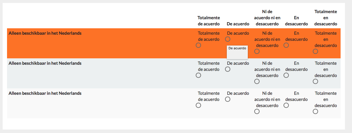
Task: Pick 'Ni de acuerdo ni en desacuerdo' in orange row
Action: click(257, 51)
